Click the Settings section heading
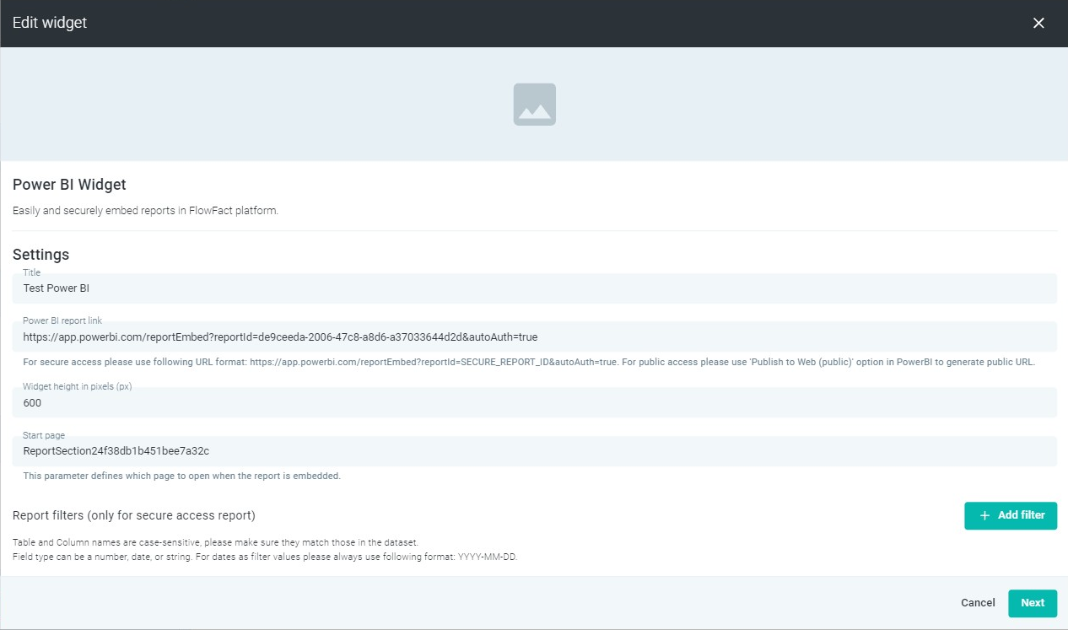 point(41,255)
